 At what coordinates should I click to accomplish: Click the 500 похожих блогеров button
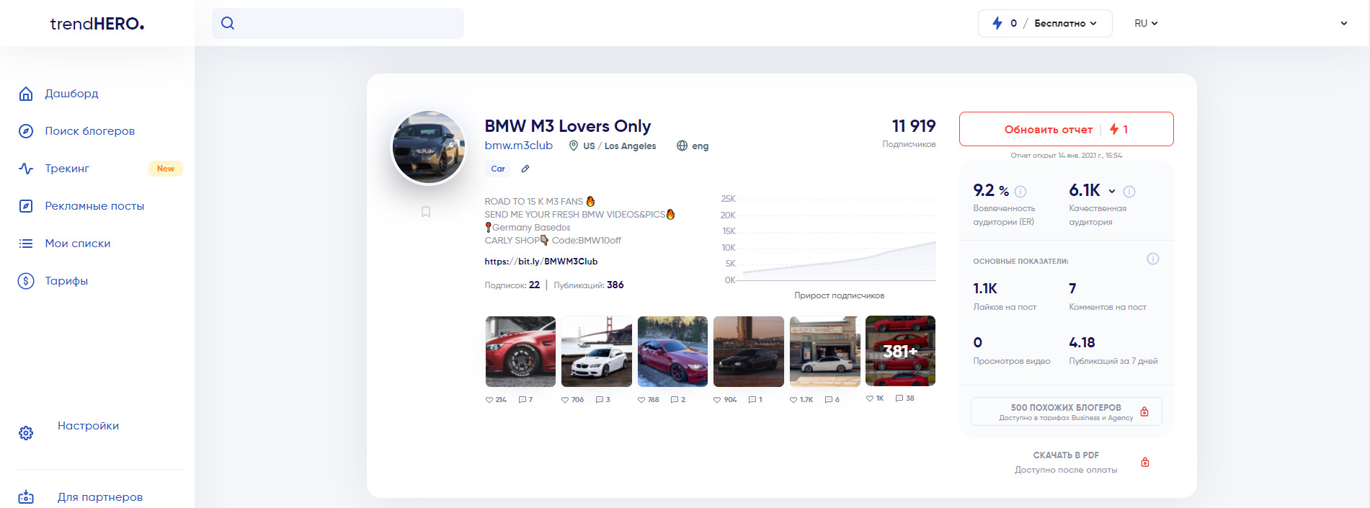point(1066,411)
